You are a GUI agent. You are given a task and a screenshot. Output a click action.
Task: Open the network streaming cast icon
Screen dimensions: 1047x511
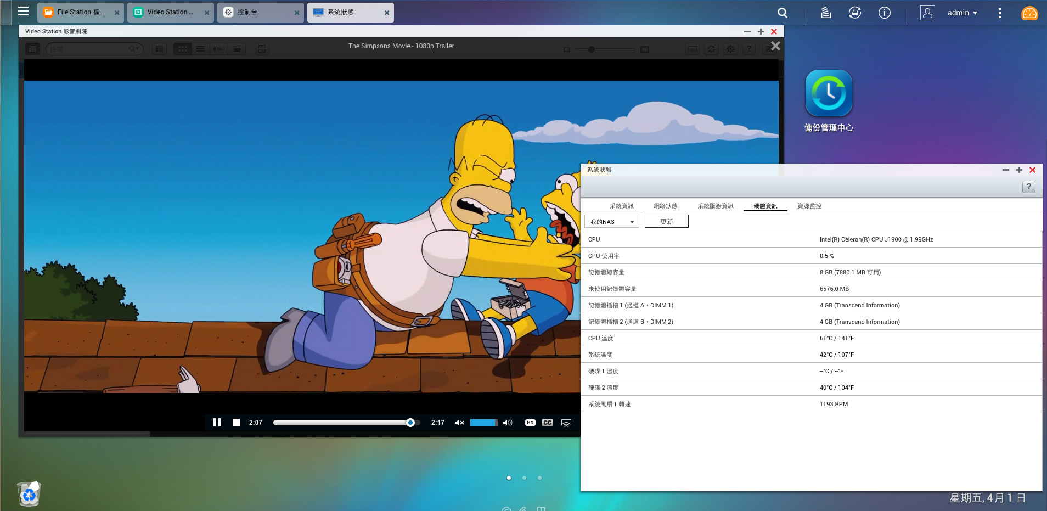tap(566, 423)
